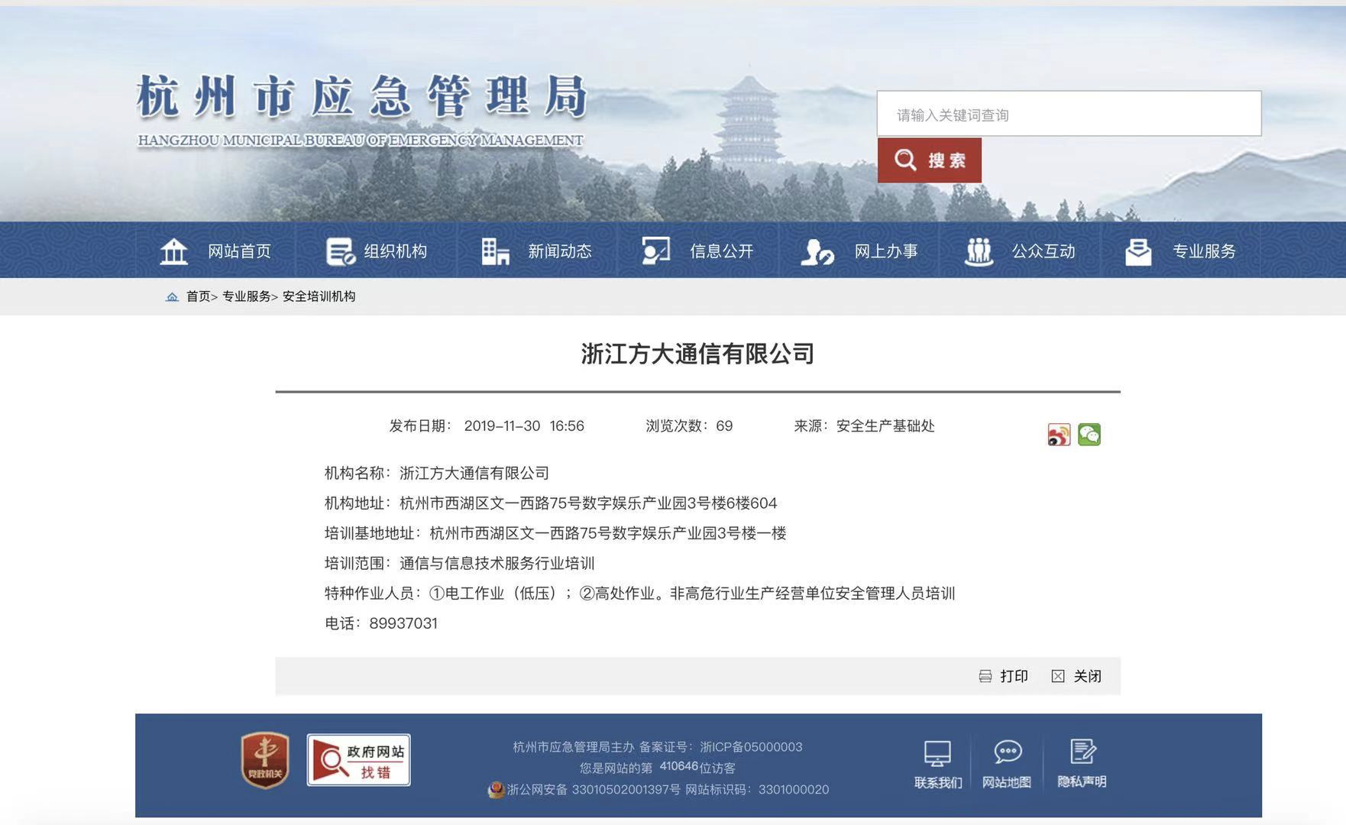1346x825 pixels.
Task: Click the 政府网站找错 badge
Action: click(x=359, y=760)
